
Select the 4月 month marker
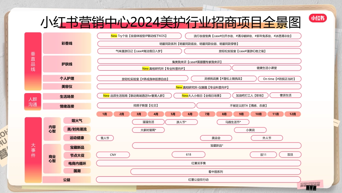(x=156, y=114)
